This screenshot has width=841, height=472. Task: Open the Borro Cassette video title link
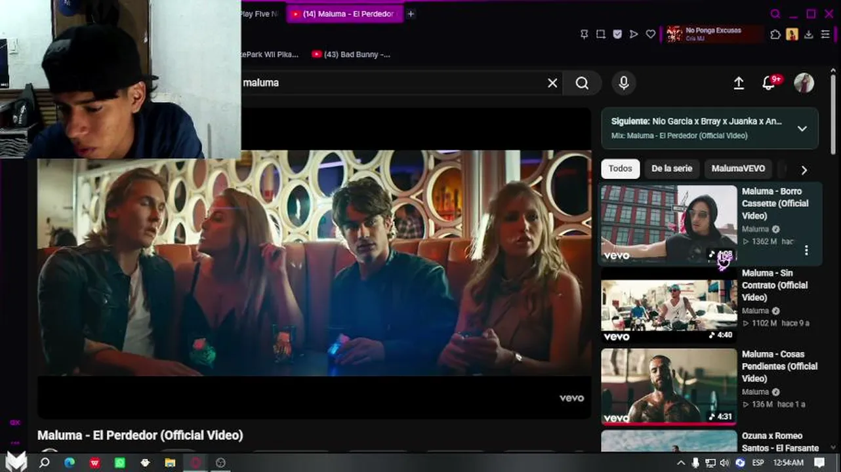[x=775, y=203]
